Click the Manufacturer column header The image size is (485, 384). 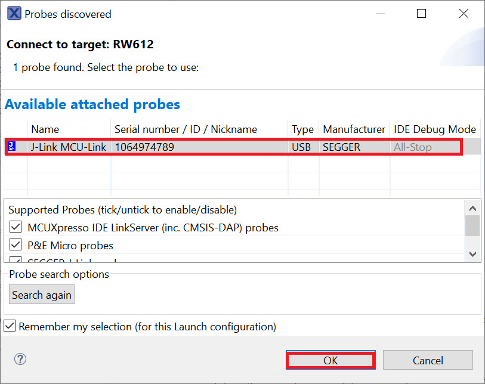[x=354, y=129]
